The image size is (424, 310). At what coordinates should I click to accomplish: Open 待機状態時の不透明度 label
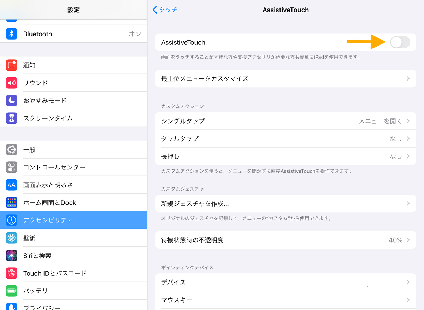point(193,240)
